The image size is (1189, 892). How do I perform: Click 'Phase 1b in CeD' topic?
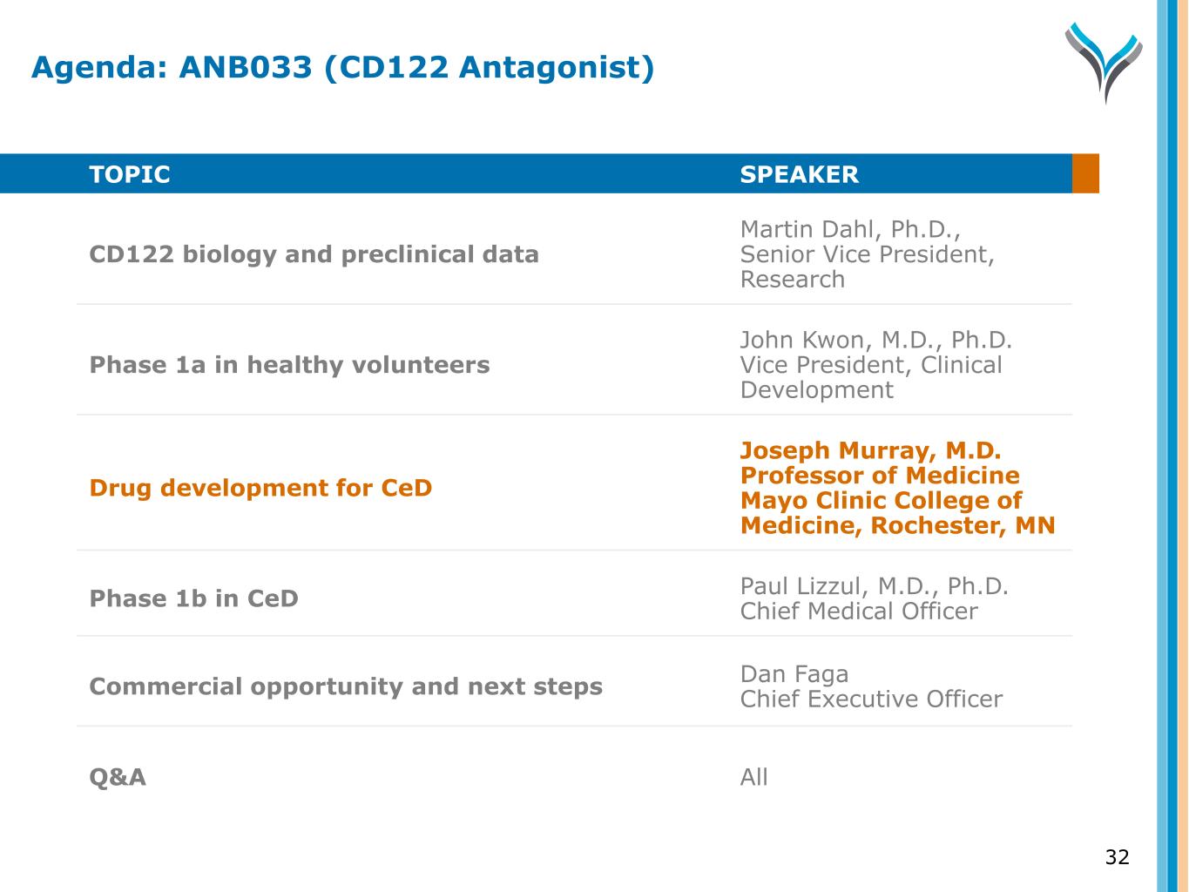[x=193, y=598]
